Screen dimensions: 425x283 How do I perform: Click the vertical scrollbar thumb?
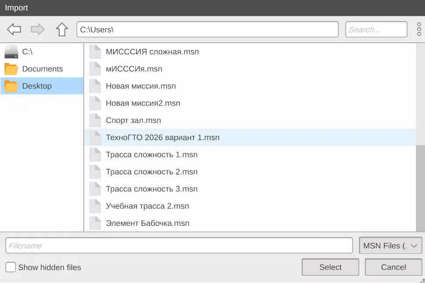(x=420, y=187)
